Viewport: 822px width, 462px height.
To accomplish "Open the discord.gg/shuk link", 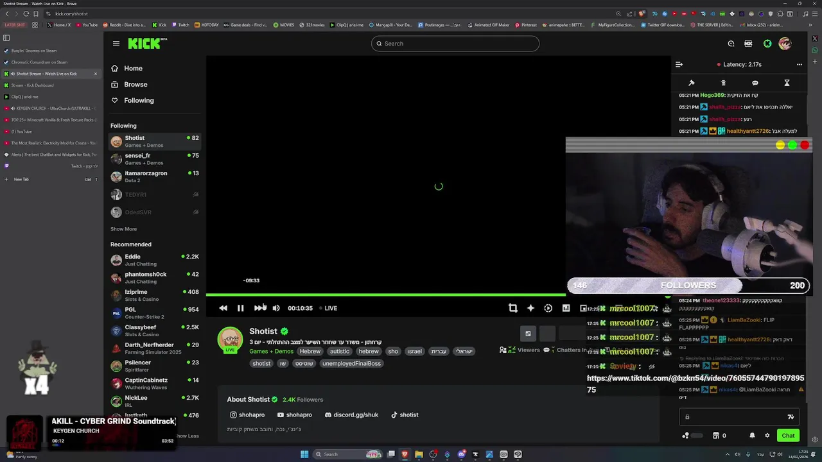I will pyautogui.click(x=351, y=415).
